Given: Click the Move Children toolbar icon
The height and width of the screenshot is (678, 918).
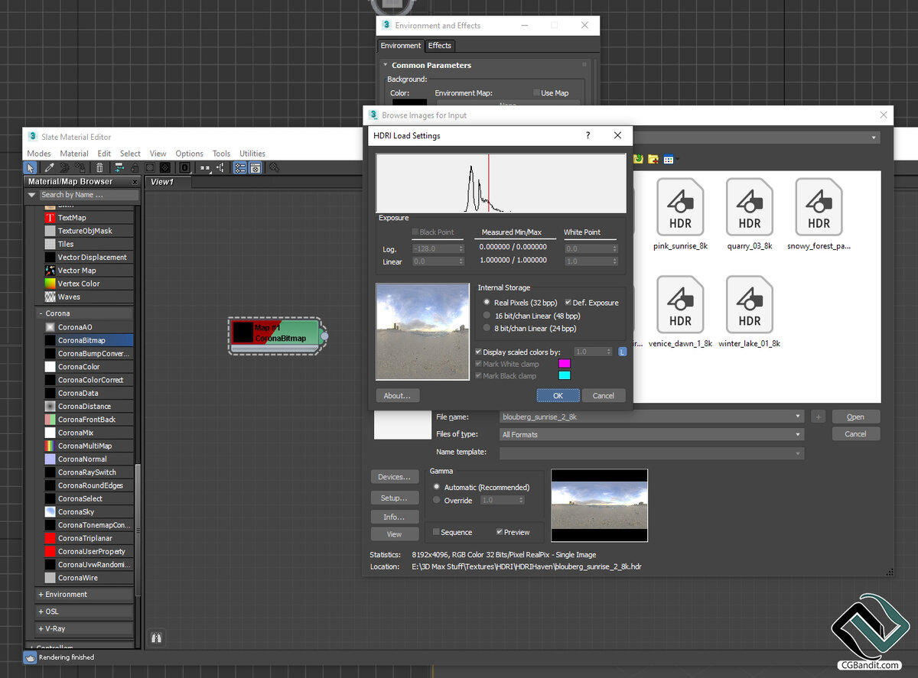Looking at the screenshot, I should (x=119, y=167).
